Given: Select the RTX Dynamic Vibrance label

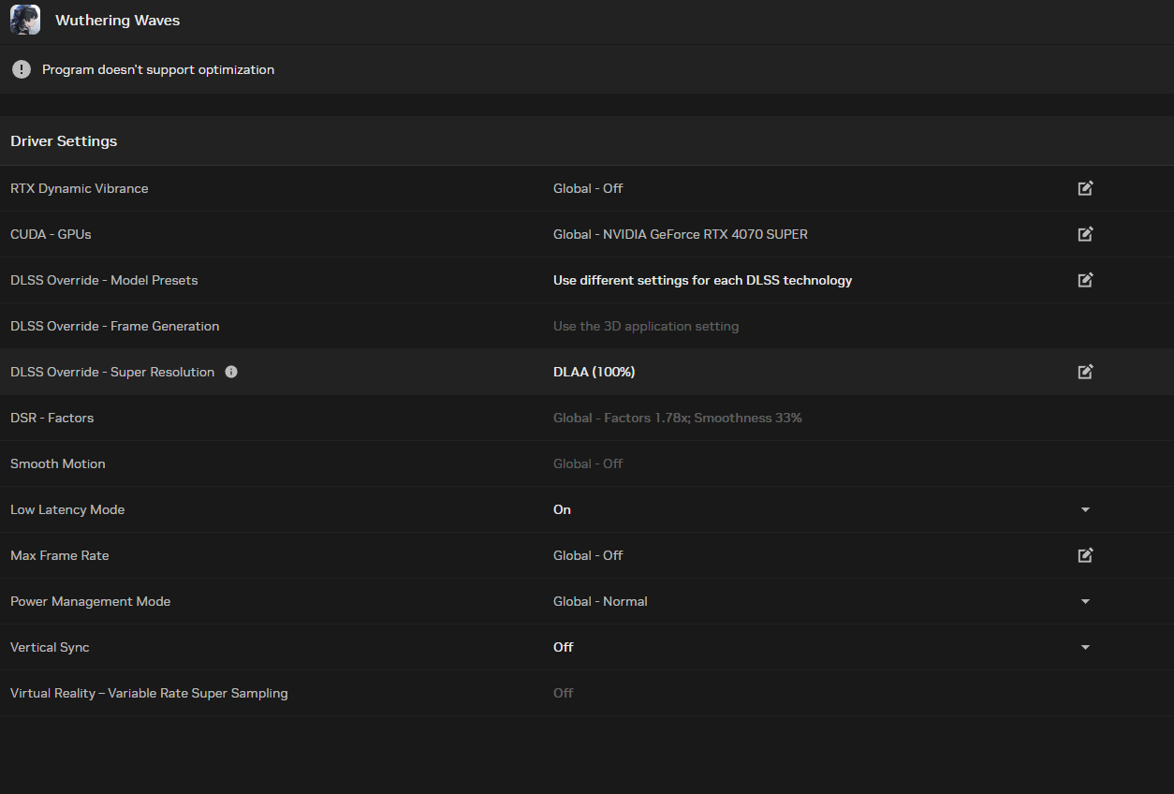Looking at the screenshot, I should coord(80,188).
